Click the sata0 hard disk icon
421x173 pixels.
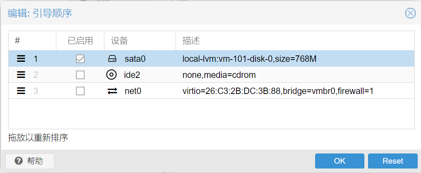tap(112, 59)
